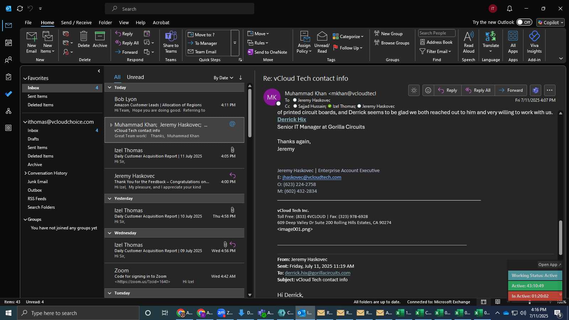Click Forward in the ribbon
This screenshot has width=569, height=320.
tap(127, 52)
